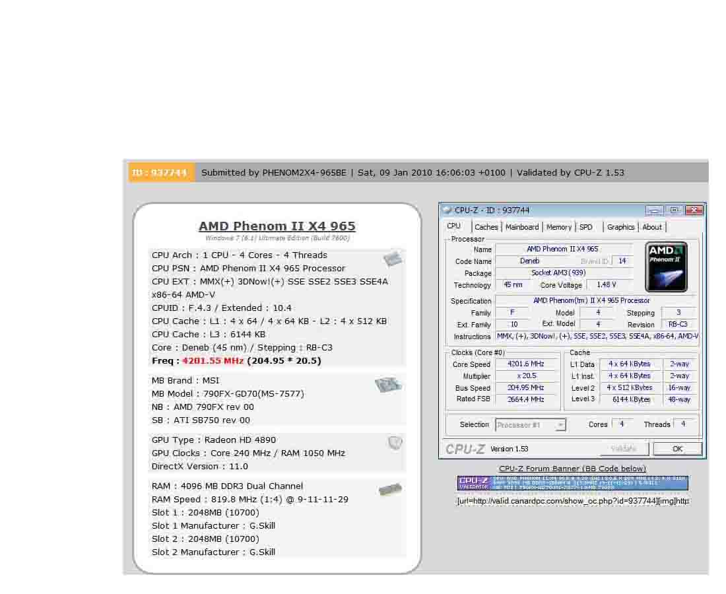Click the OK button in CPU-Z
Viewport: 726px width, 594px height.
click(677, 449)
